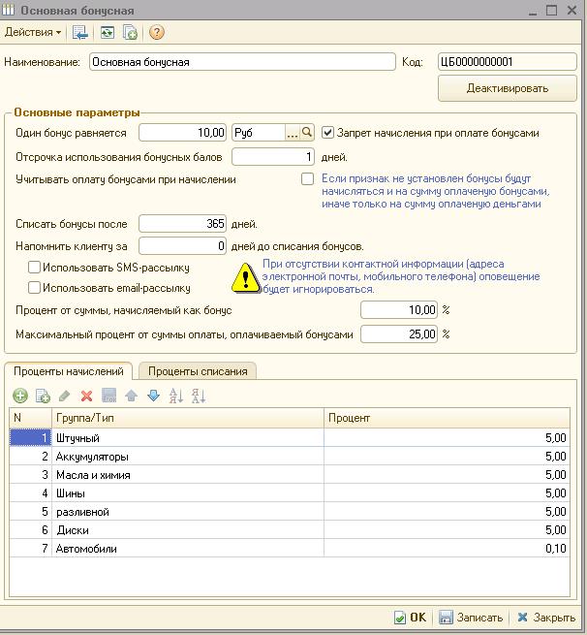This screenshot has width=587, height=635.
Task: Click the finish editing icon in table toolbar
Action: click(x=108, y=396)
